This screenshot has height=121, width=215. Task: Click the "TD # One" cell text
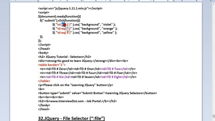pyautogui.click(x=86, y=69)
